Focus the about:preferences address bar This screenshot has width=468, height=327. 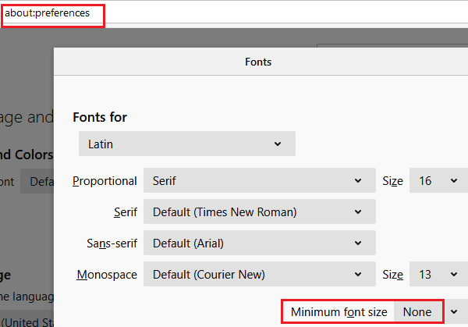52,13
